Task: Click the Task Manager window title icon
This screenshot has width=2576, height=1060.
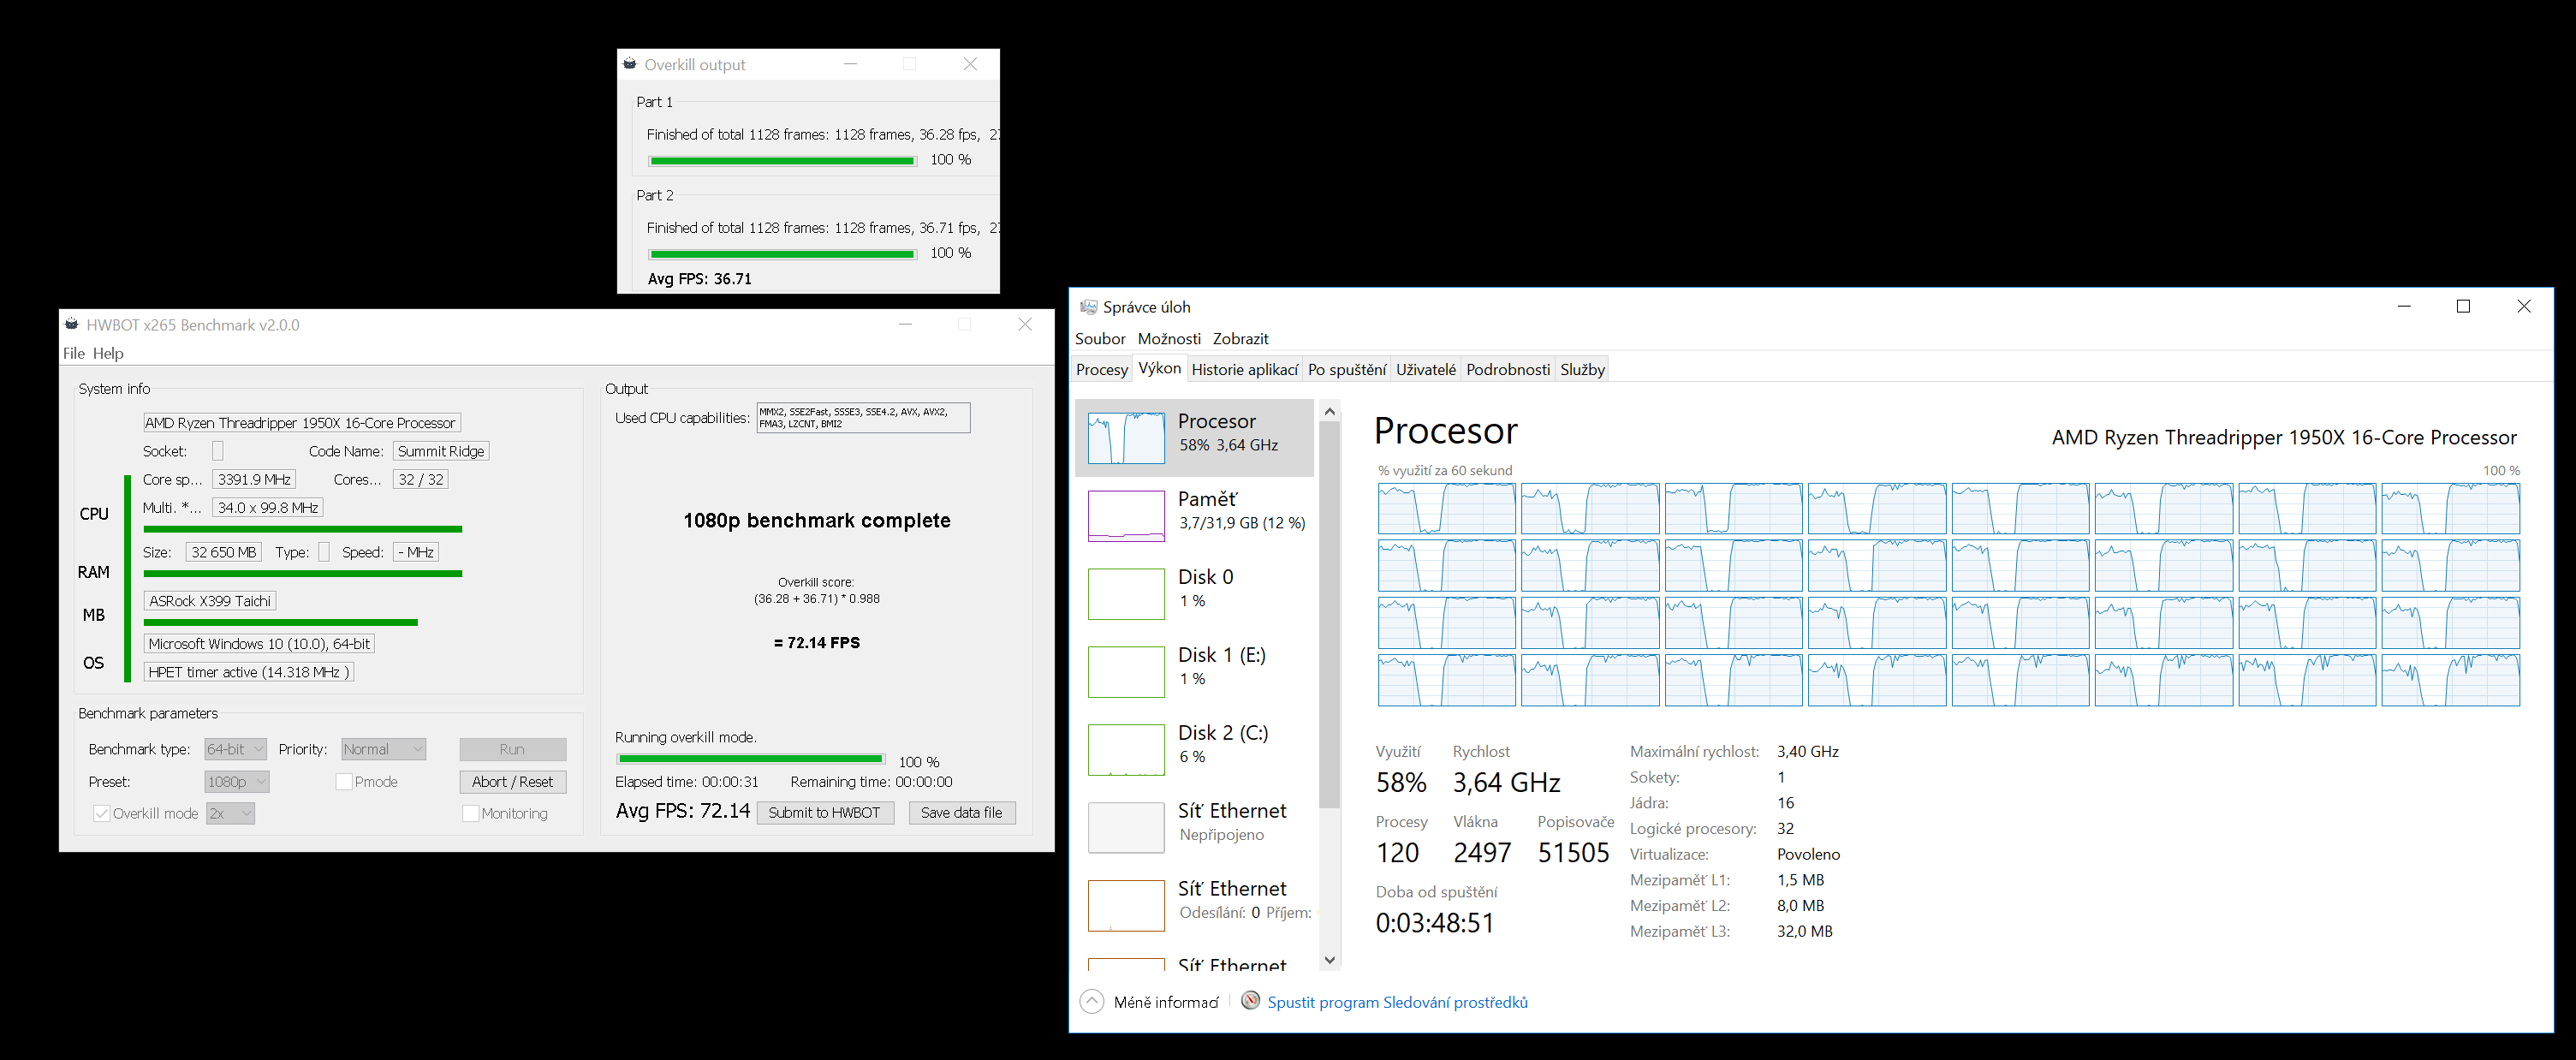Action: tap(1089, 307)
